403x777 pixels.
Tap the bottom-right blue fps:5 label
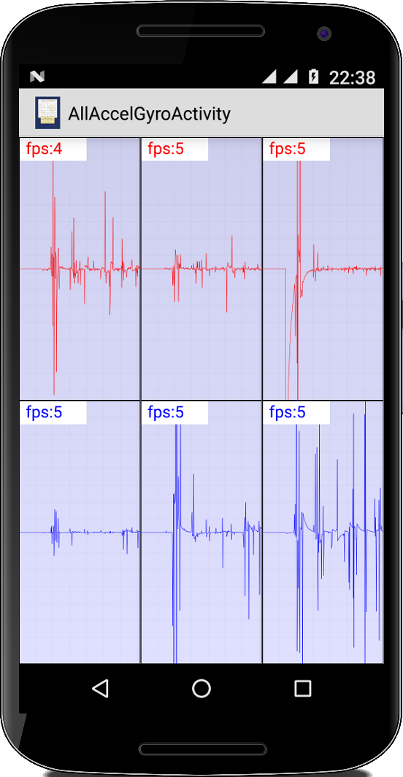[x=288, y=412]
